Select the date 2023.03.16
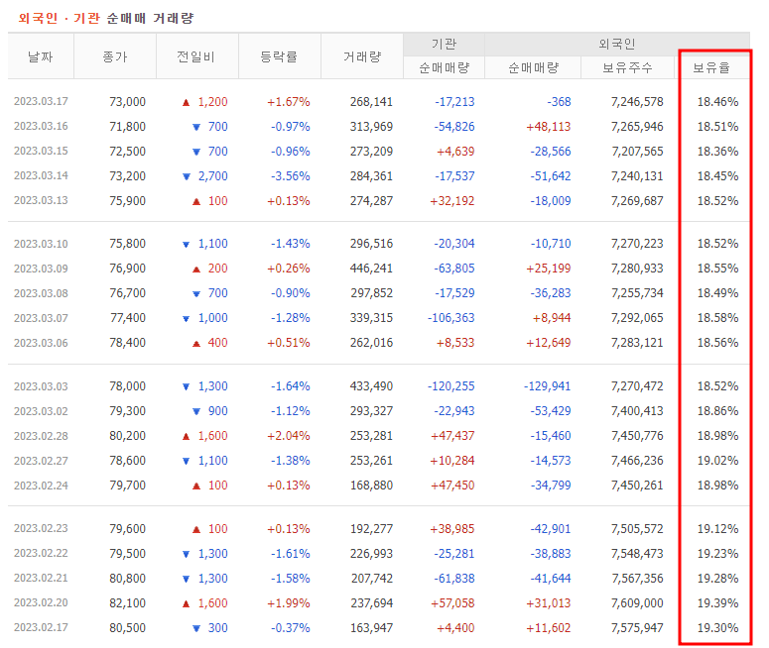The image size is (769, 648). click(x=41, y=127)
